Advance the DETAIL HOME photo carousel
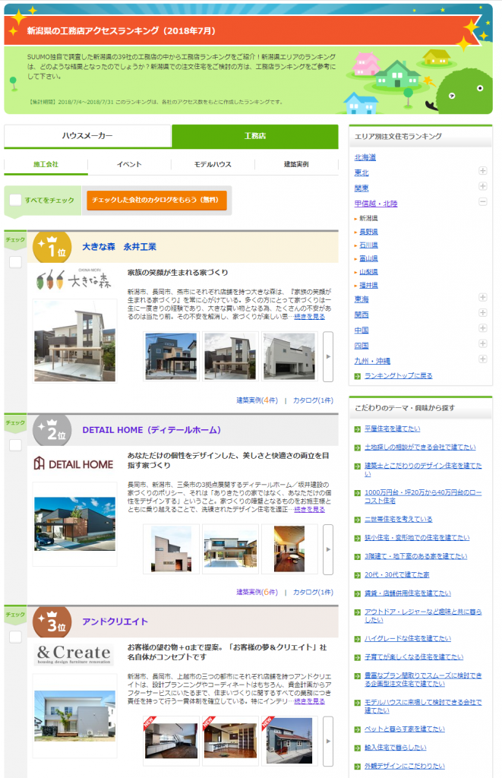Image resolution: width=502 pixels, height=778 pixels. [x=328, y=549]
